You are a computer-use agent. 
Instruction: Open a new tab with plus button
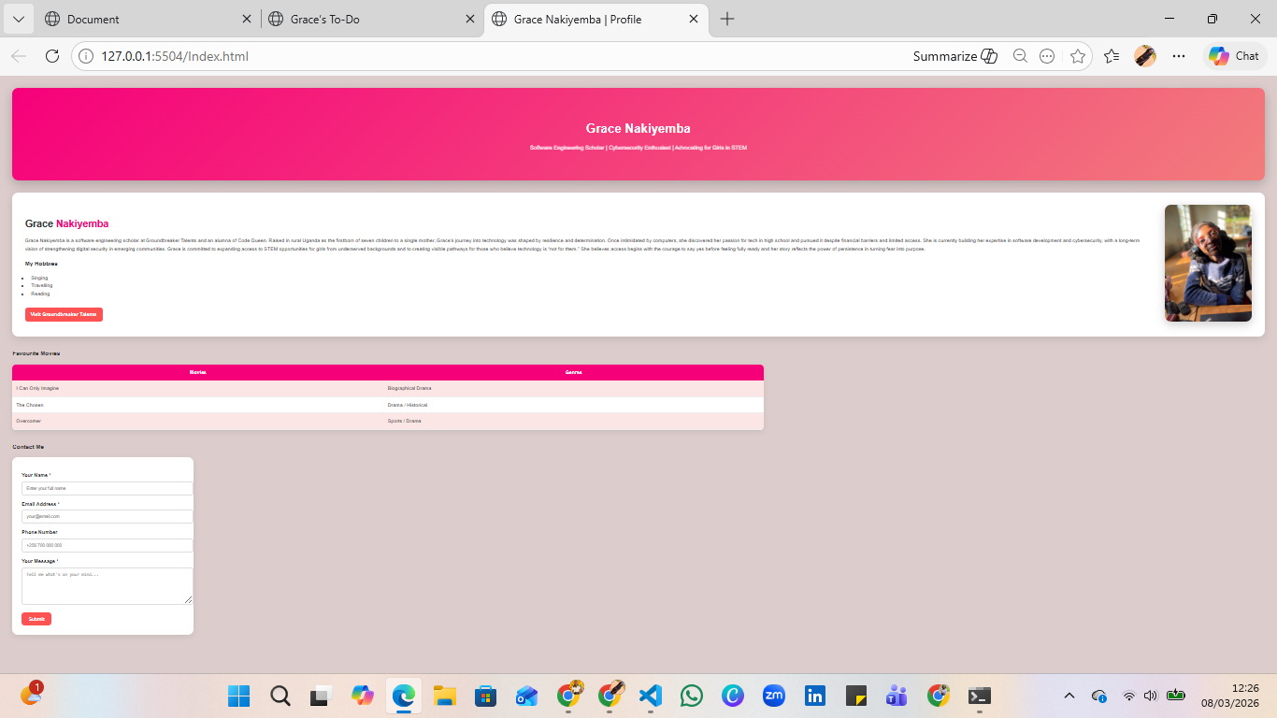point(727,19)
